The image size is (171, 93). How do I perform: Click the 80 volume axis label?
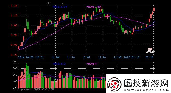(16, 81)
